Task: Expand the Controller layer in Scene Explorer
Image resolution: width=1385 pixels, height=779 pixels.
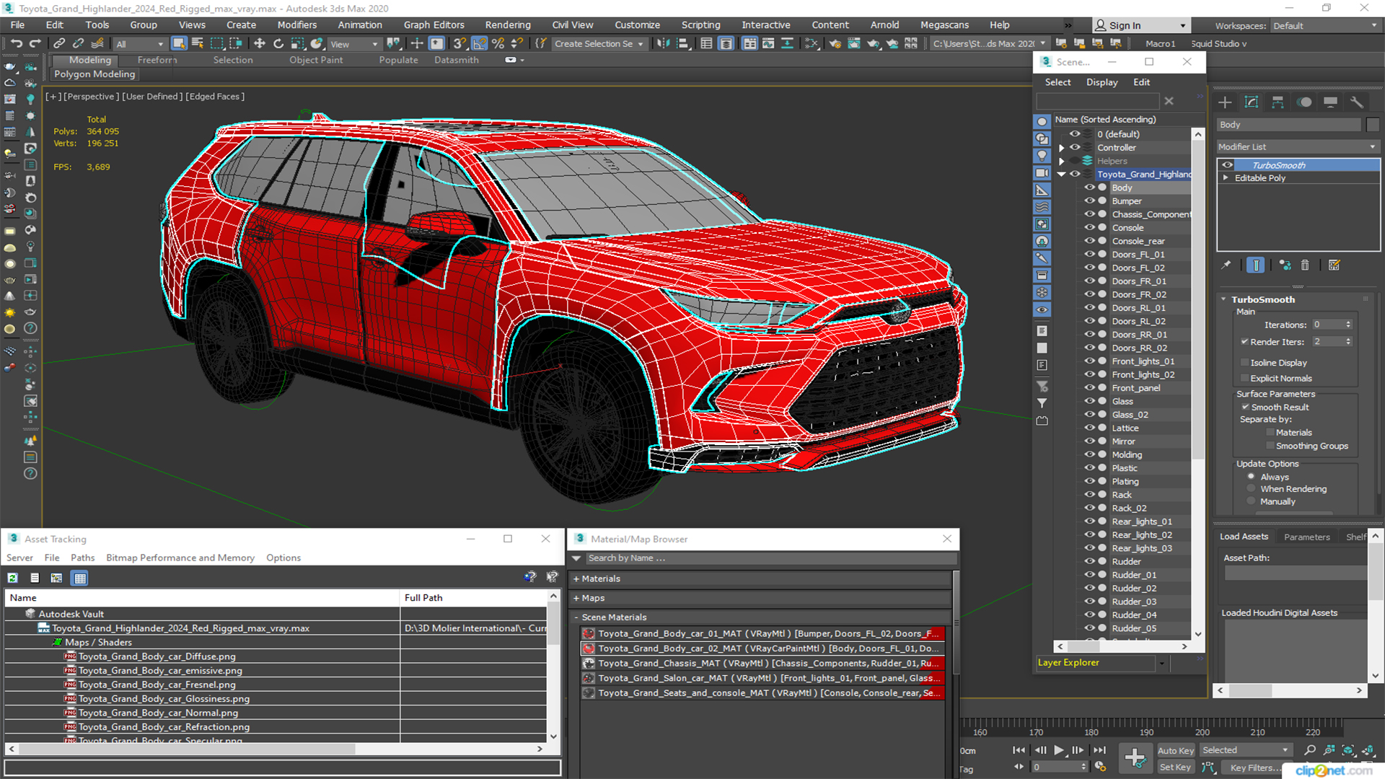Action: (1061, 147)
